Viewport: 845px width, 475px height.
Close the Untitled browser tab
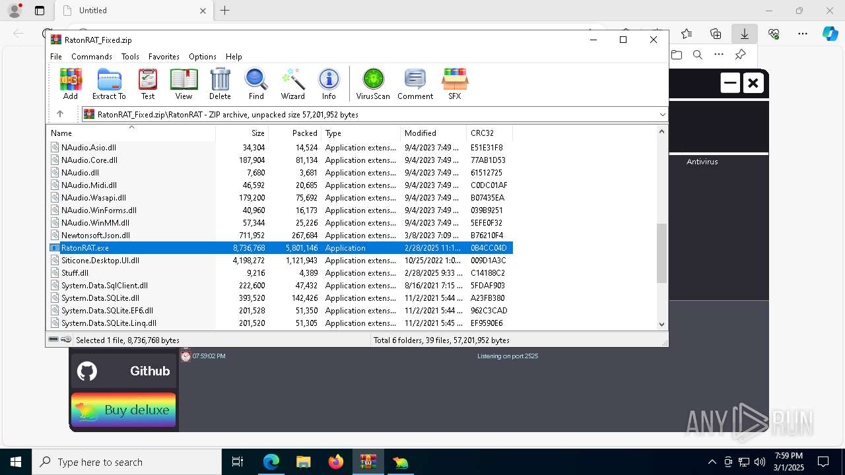coord(203,11)
